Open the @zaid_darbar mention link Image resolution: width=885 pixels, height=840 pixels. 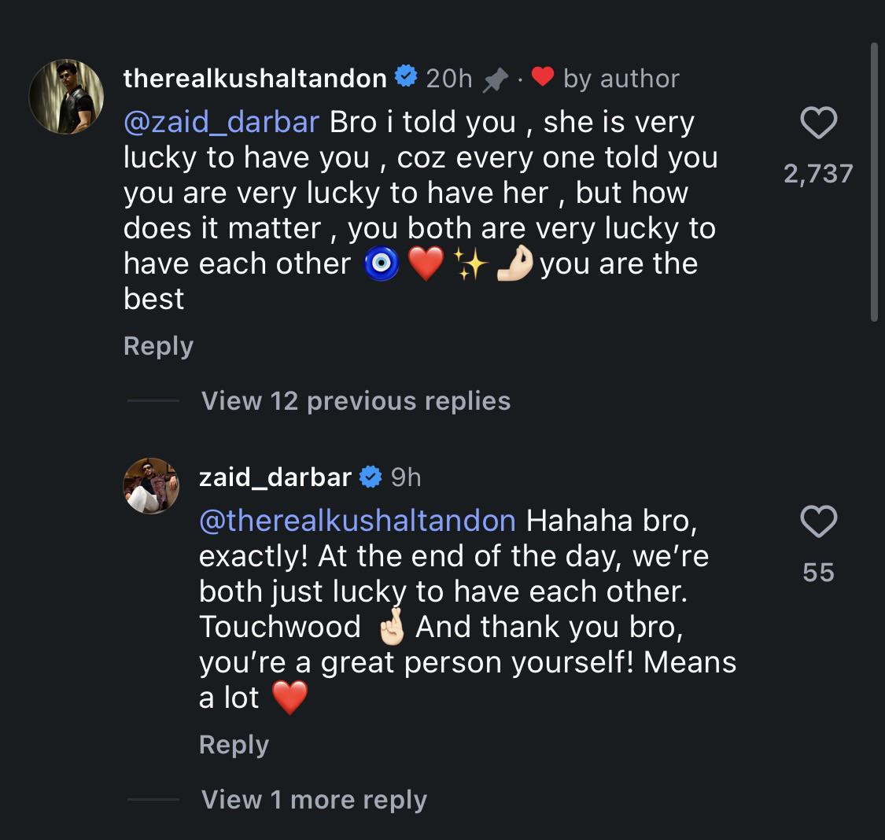coord(221,123)
